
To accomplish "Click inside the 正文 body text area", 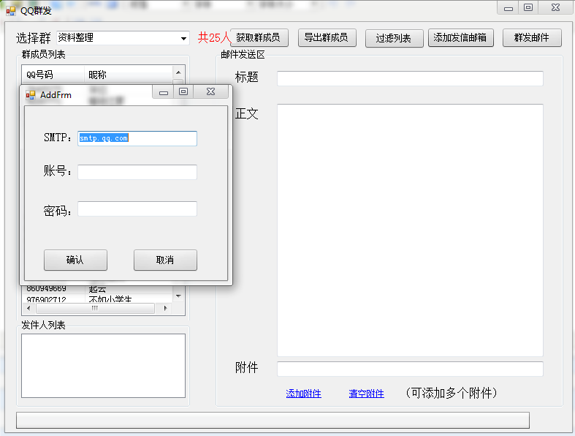I will (410, 230).
